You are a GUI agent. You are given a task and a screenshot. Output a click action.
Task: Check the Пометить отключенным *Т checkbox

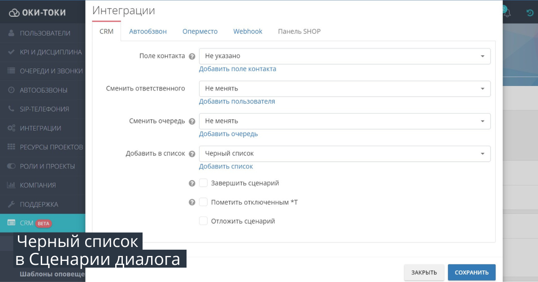click(204, 202)
